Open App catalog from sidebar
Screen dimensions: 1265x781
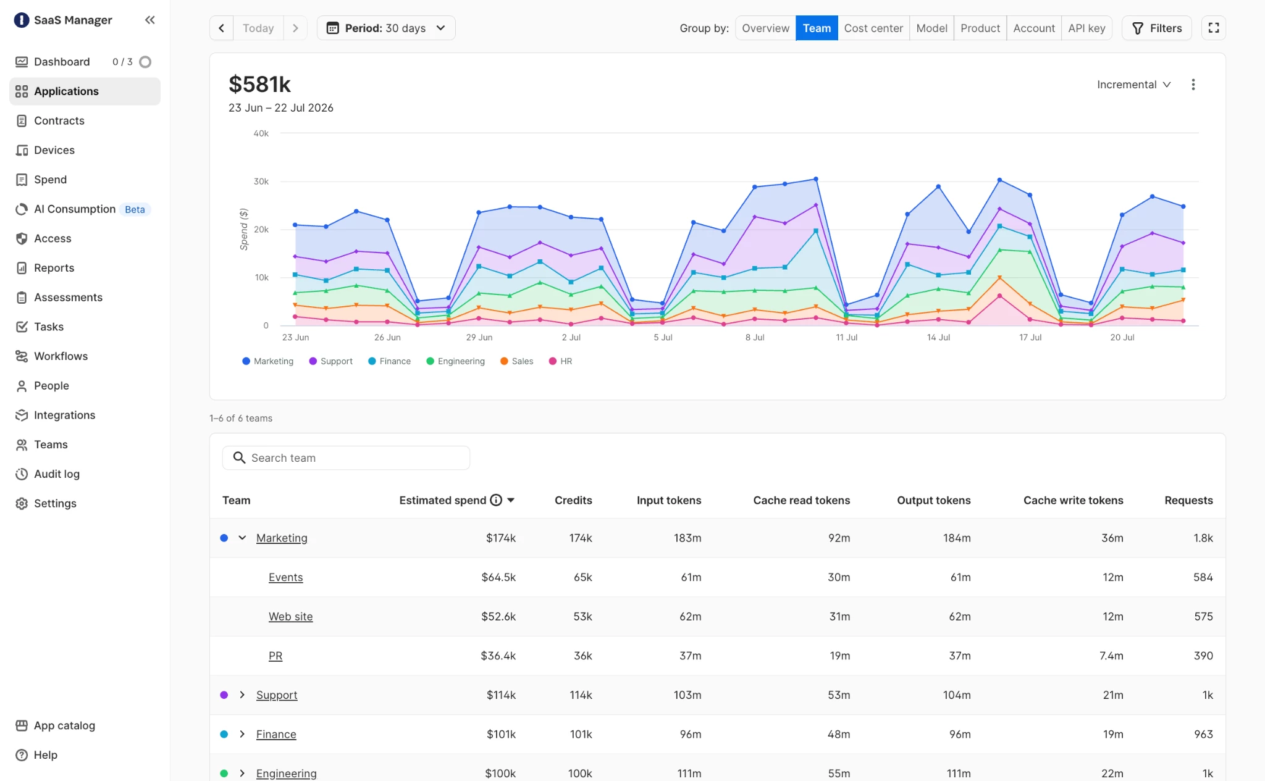pos(64,725)
